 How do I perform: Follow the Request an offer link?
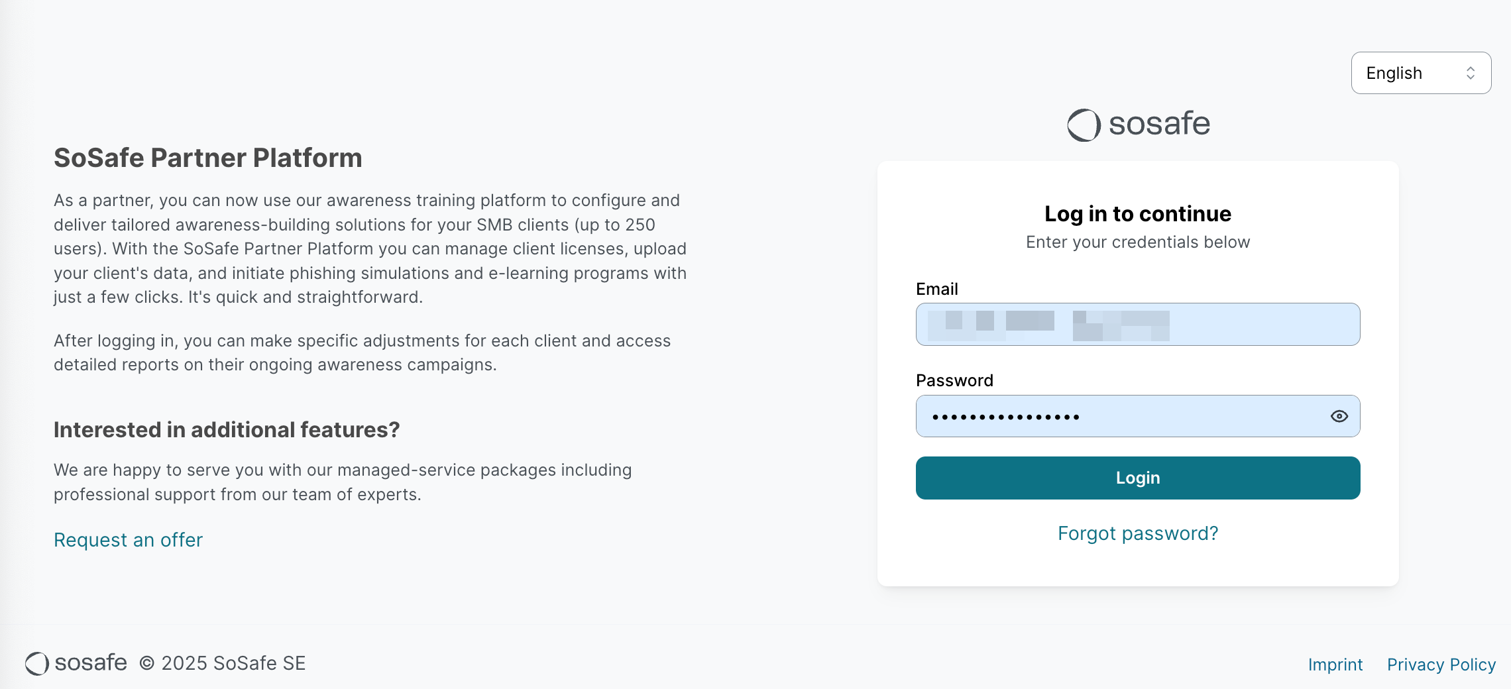point(128,540)
